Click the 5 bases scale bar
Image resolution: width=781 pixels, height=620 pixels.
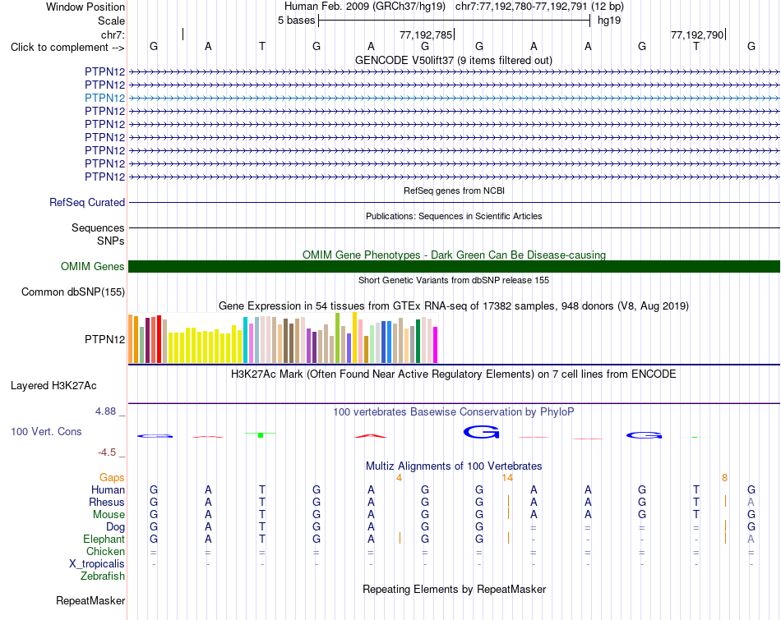coord(455,21)
